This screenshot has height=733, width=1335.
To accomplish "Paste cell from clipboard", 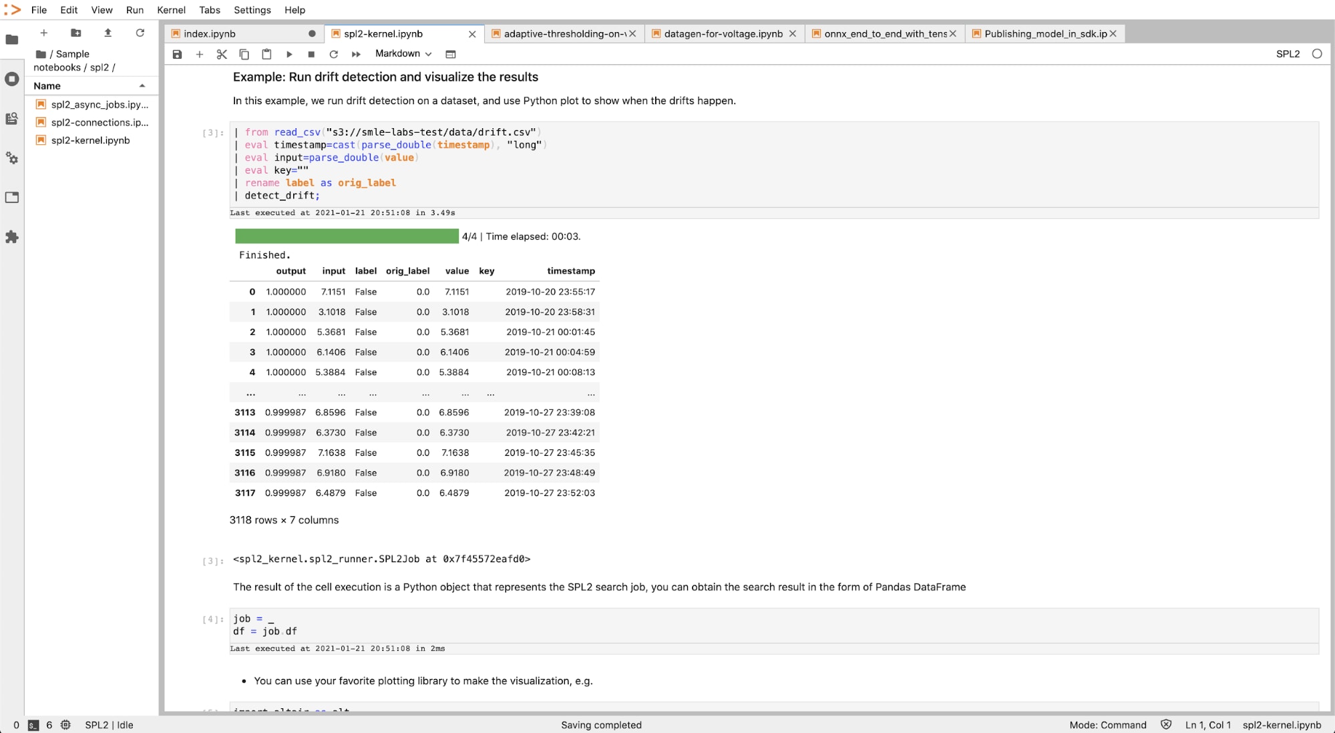I will pyautogui.click(x=266, y=54).
